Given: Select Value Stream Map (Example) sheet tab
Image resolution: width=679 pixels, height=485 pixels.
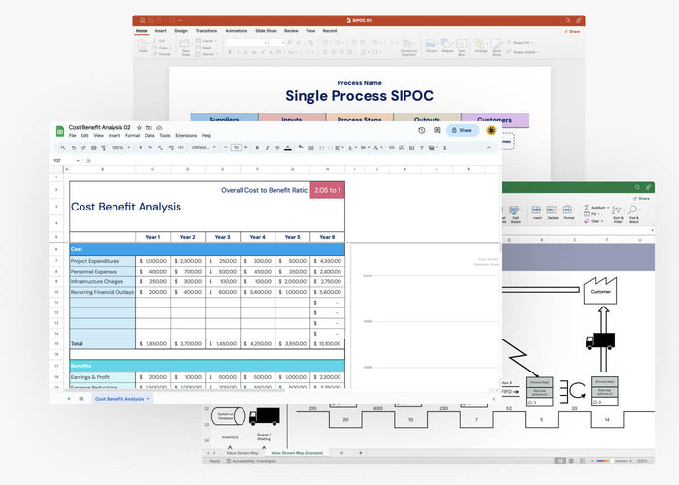Looking at the screenshot, I should (x=295, y=452).
